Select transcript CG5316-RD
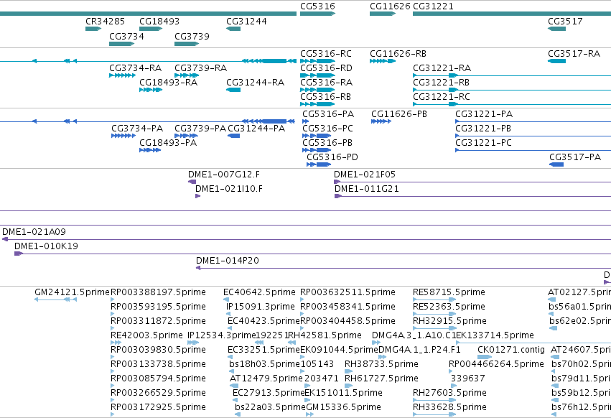This screenshot has height=418, width=611. [x=317, y=75]
